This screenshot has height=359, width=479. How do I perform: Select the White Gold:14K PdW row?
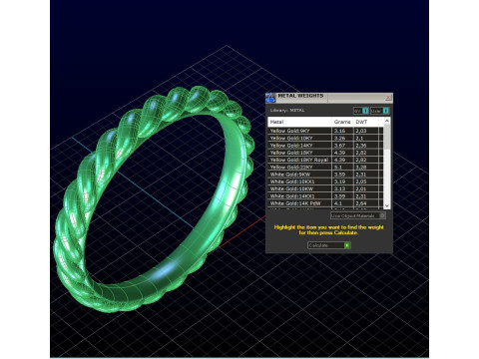pyautogui.click(x=325, y=203)
